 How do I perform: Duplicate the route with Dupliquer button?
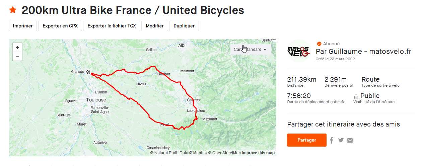pos(184,26)
